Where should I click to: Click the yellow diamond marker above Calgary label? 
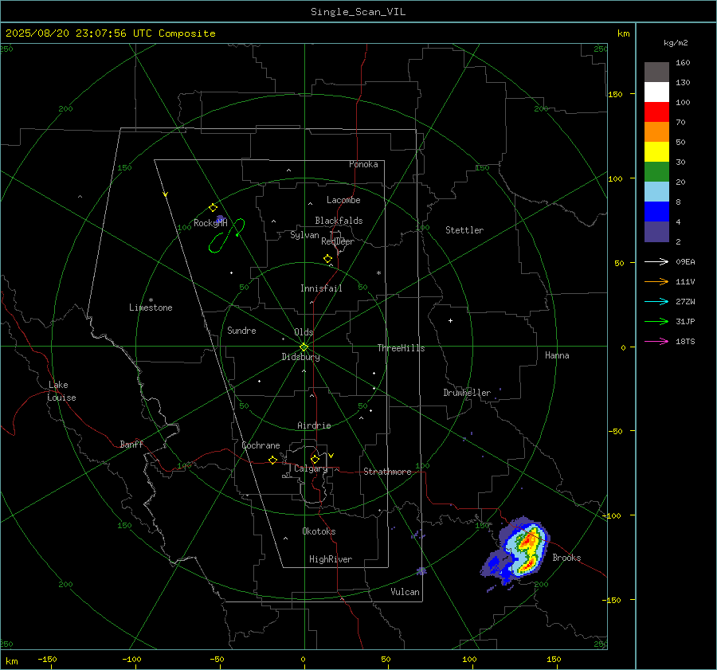[315, 459]
